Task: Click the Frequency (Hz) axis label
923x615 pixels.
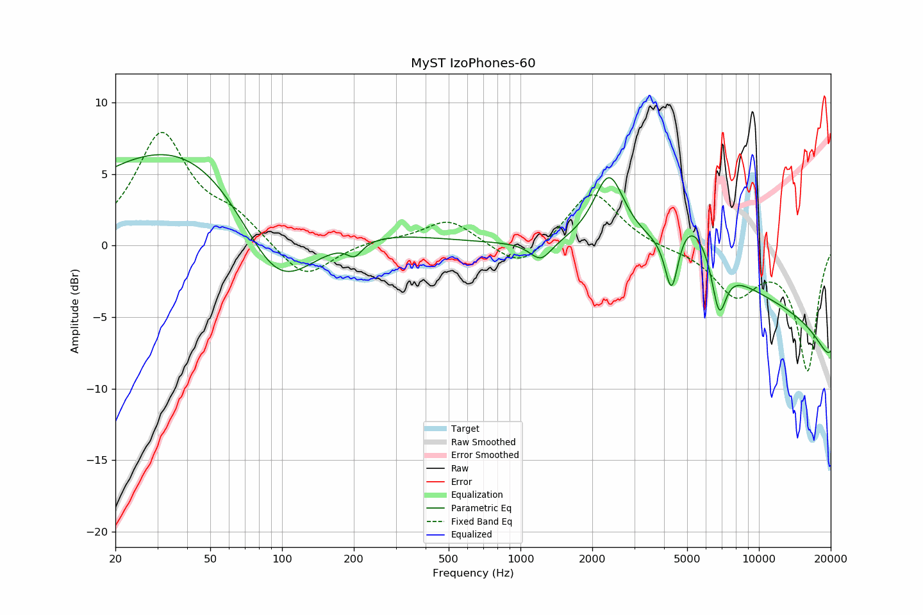Action: tap(473, 573)
